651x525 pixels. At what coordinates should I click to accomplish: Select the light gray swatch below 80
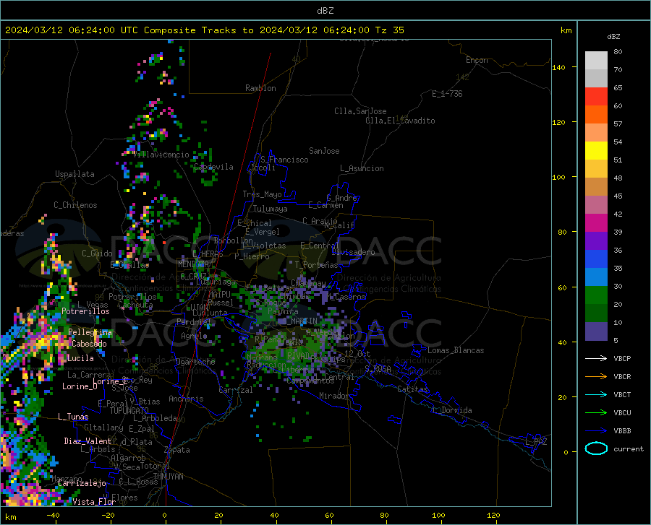pos(596,61)
